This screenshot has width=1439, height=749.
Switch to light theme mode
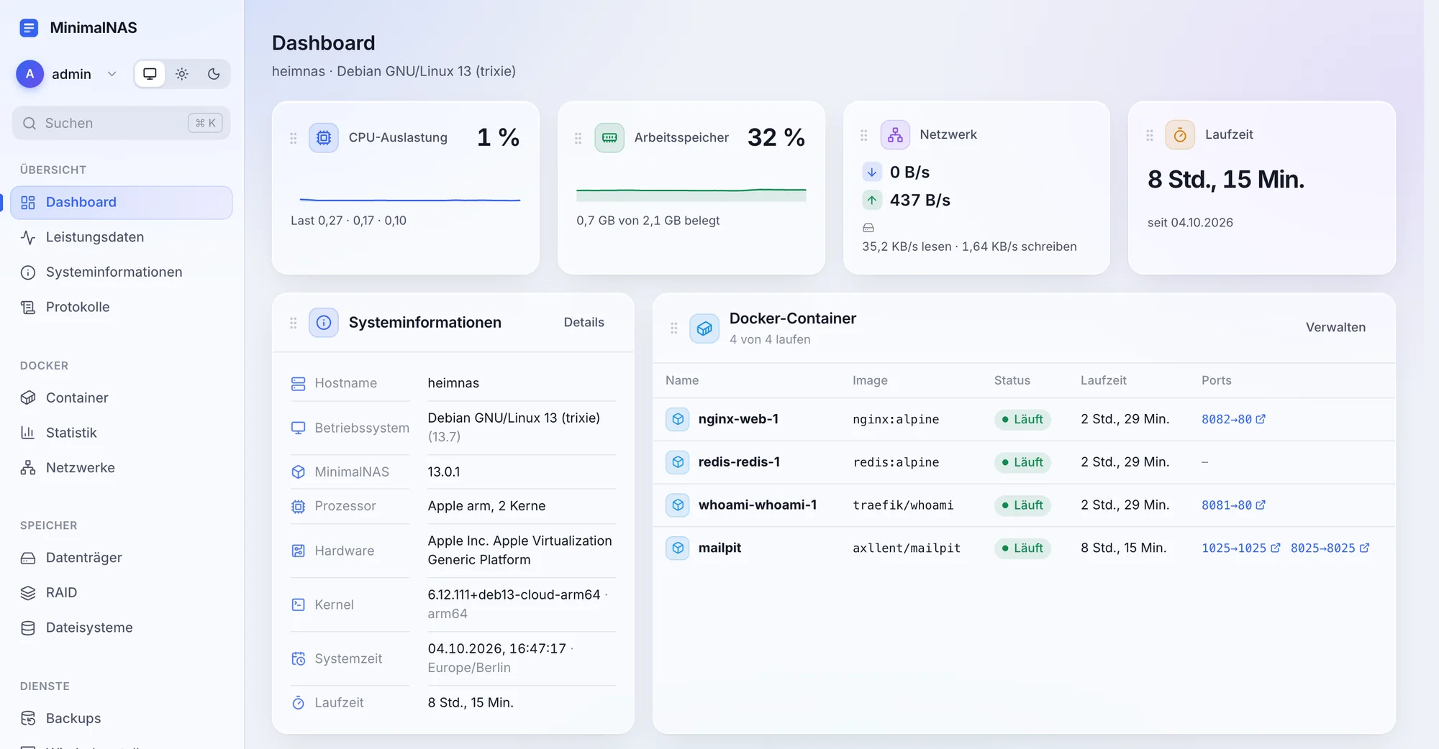pyautogui.click(x=182, y=74)
